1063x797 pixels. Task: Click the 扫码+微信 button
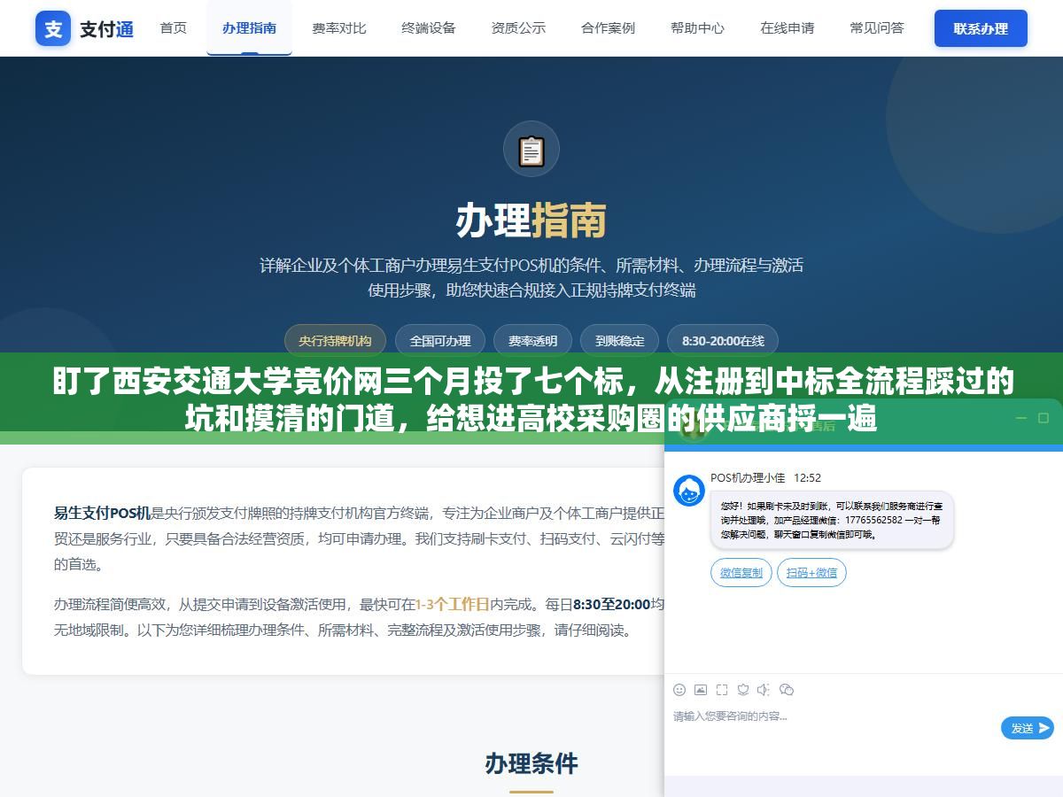tap(811, 573)
